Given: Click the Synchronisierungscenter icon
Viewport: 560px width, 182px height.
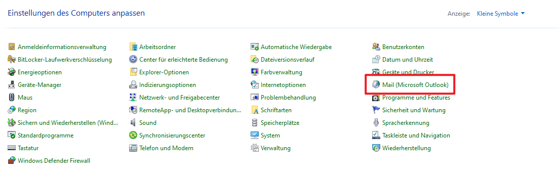Looking at the screenshot, I should click(133, 135).
